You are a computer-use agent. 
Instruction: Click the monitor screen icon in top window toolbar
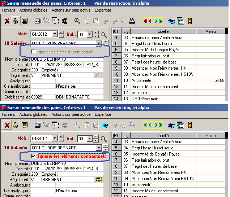[x=25, y=21]
